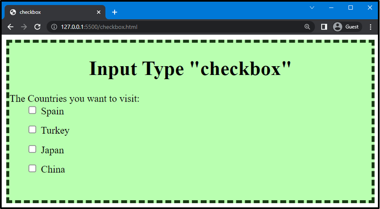Open a new tab with plus button
The height and width of the screenshot is (209, 380).
pyautogui.click(x=115, y=12)
